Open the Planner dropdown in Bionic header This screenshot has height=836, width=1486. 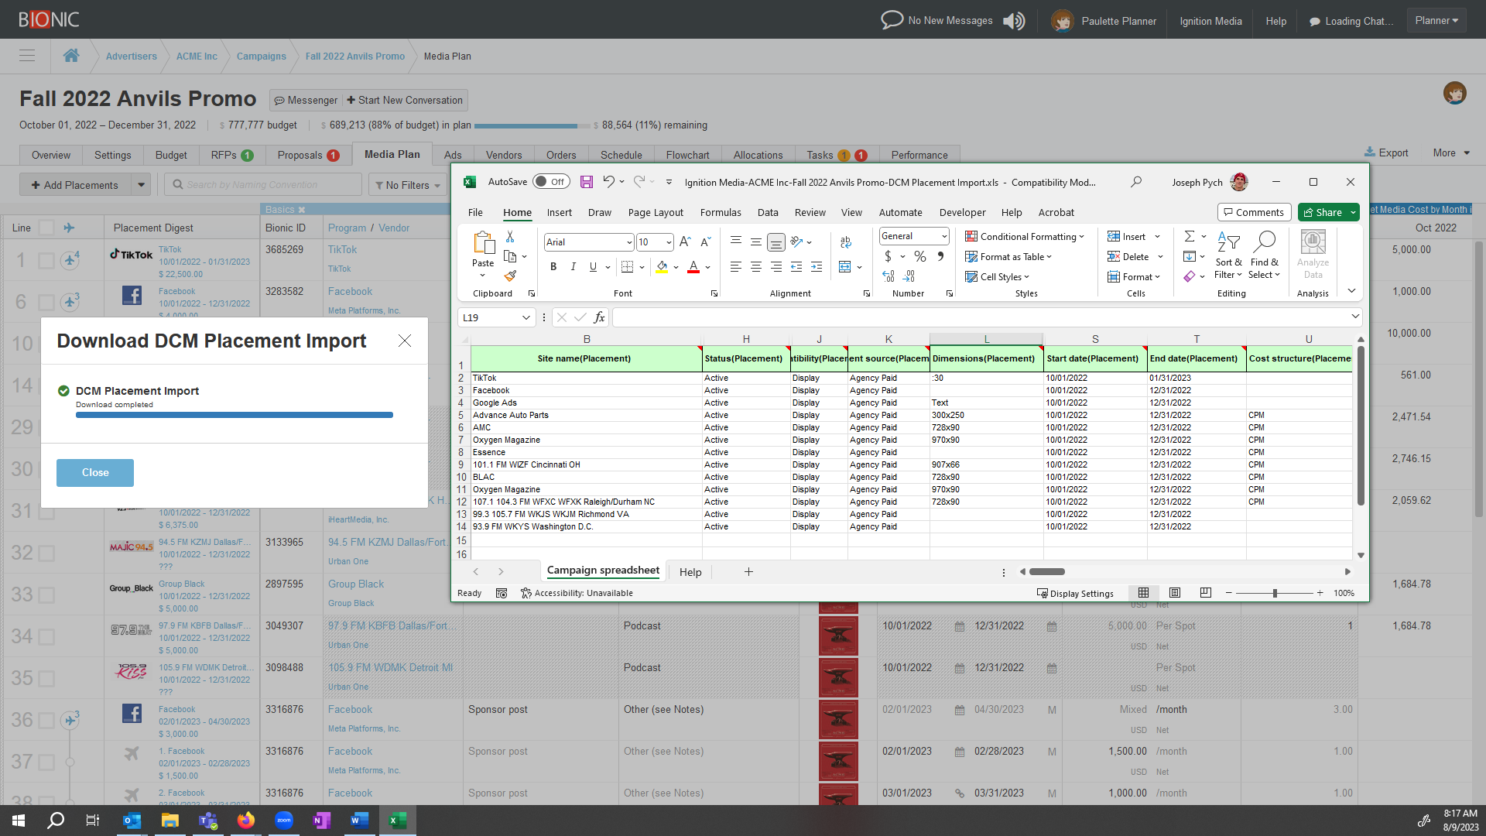1436,21
